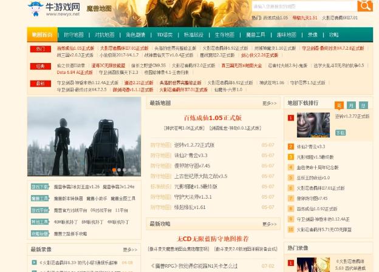This screenshot has width=379, height=272.
Task: Open the 标准战役 nav tab
Action: [193, 35]
